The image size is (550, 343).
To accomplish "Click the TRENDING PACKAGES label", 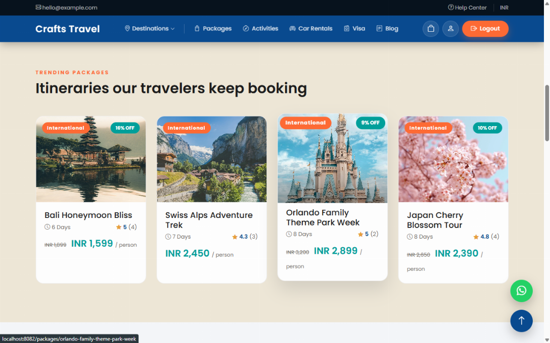I will click(72, 73).
